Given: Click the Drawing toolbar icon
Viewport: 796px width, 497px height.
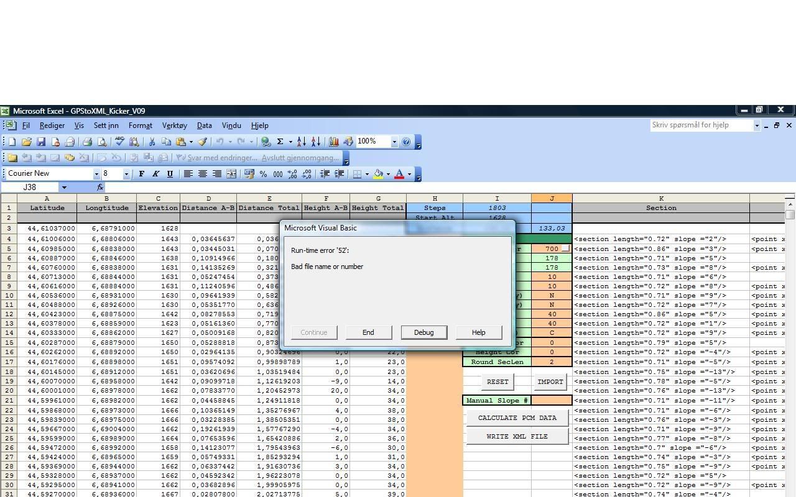Looking at the screenshot, I should click(348, 142).
